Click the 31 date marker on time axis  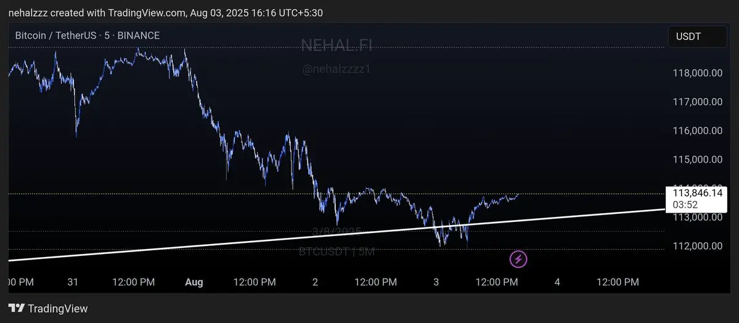pyautogui.click(x=73, y=282)
